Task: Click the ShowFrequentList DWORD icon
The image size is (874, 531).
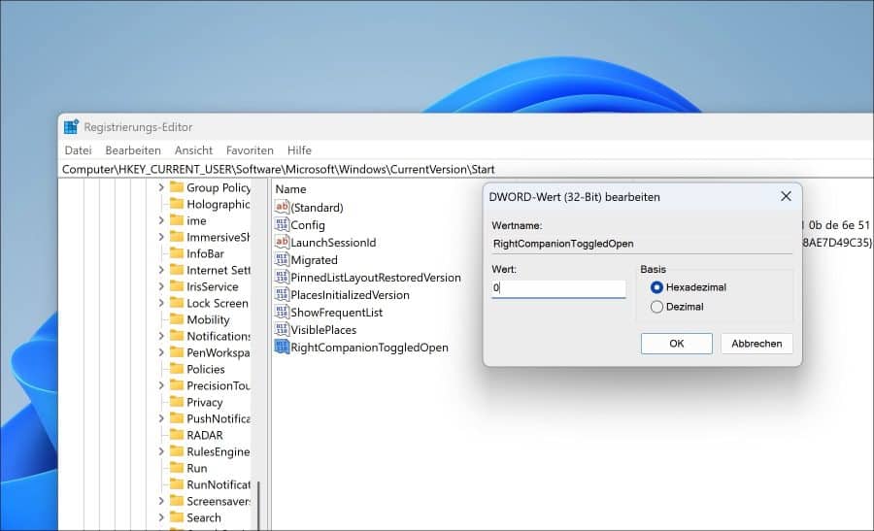Action: [x=283, y=312]
